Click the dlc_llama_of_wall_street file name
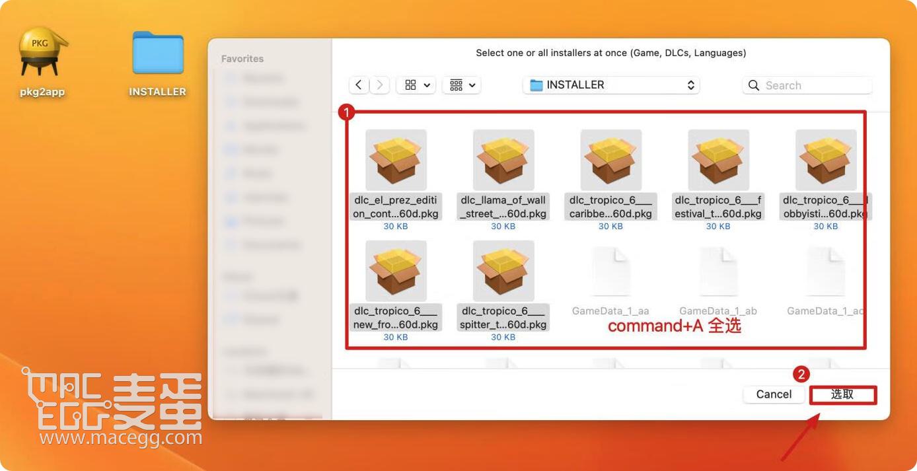917x471 pixels. [503, 207]
